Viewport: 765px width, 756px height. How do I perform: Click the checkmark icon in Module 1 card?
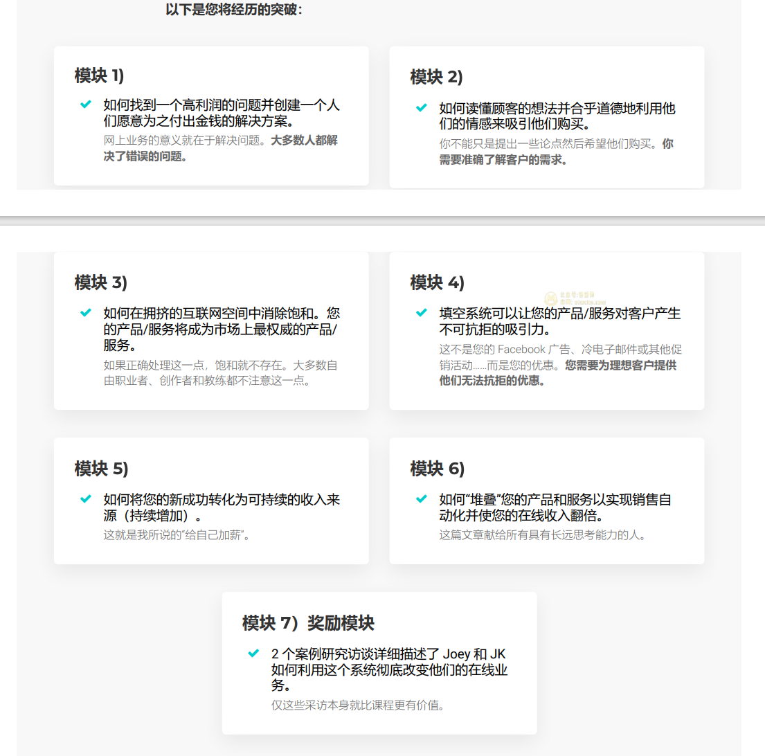pyautogui.click(x=86, y=105)
